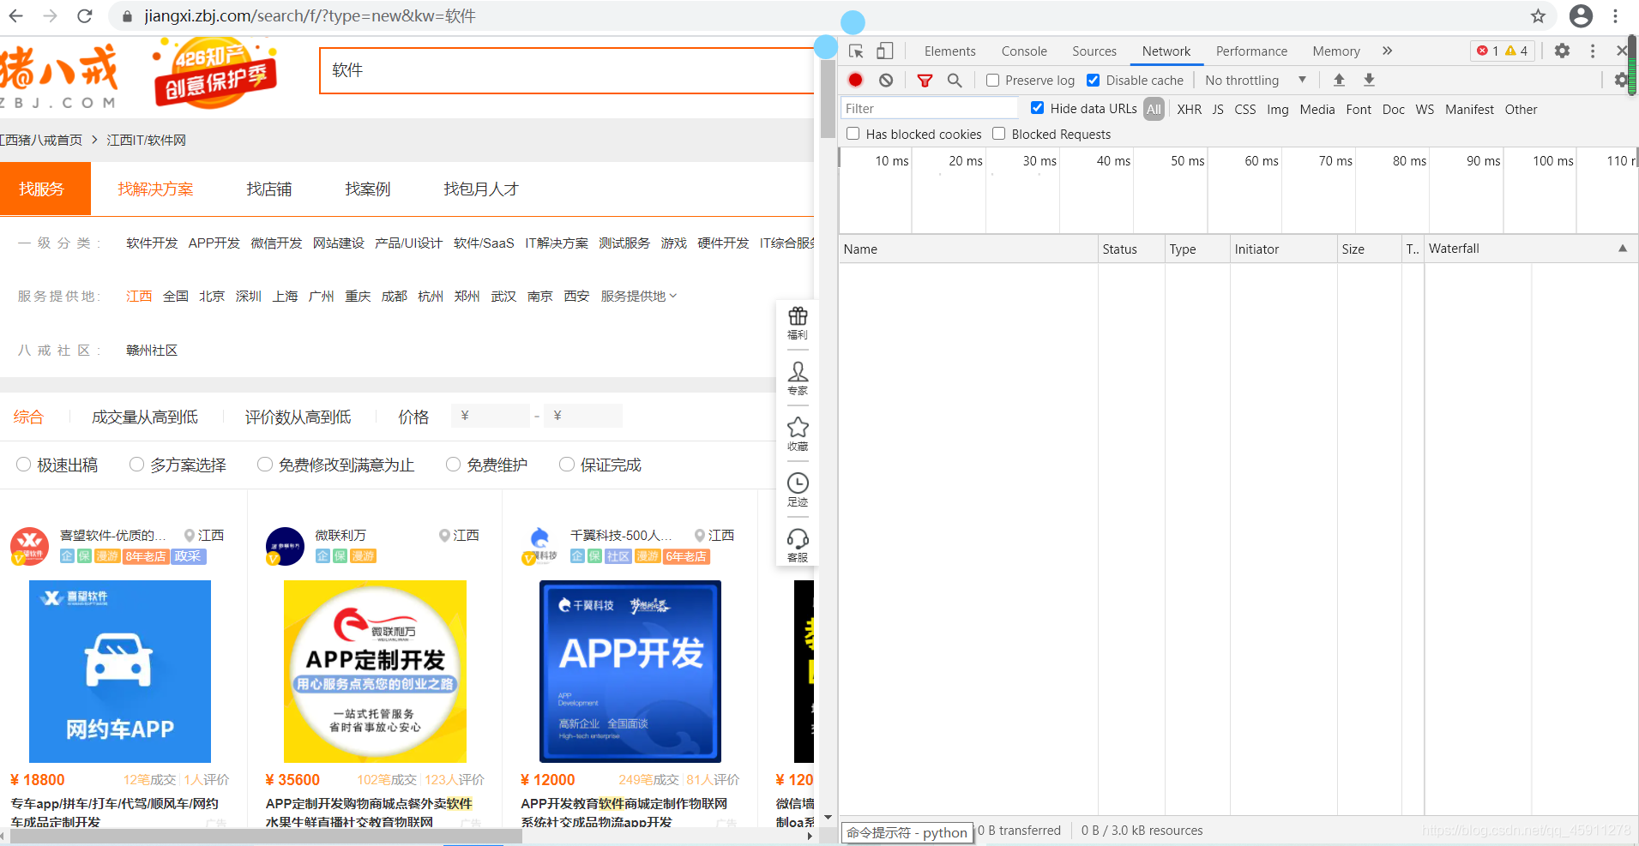This screenshot has height=846, width=1639.
Task: Reload the page with the refresh icon
Action: [84, 16]
